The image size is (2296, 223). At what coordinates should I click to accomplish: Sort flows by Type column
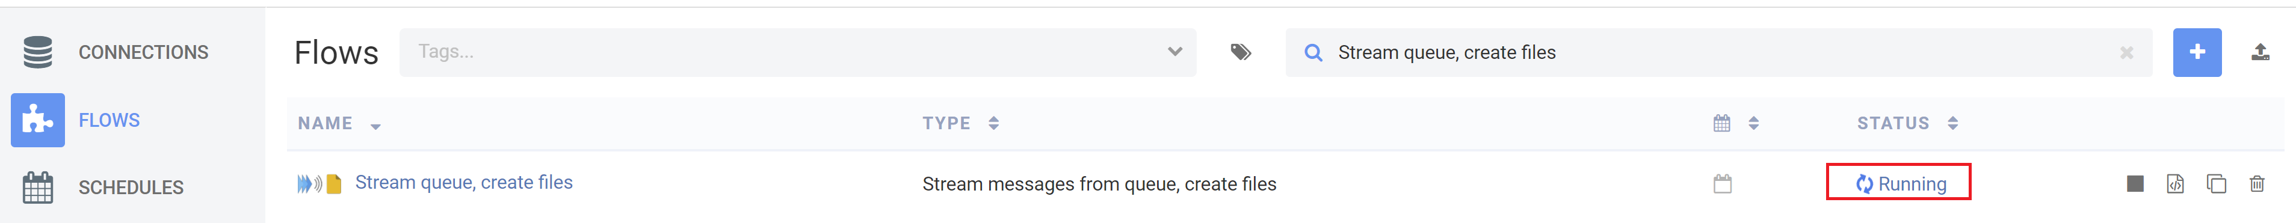(961, 123)
